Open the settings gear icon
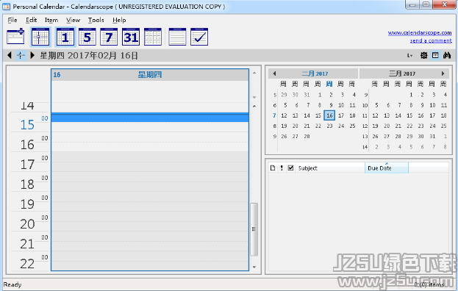The width and height of the screenshot is (458, 291). click(424, 55)
